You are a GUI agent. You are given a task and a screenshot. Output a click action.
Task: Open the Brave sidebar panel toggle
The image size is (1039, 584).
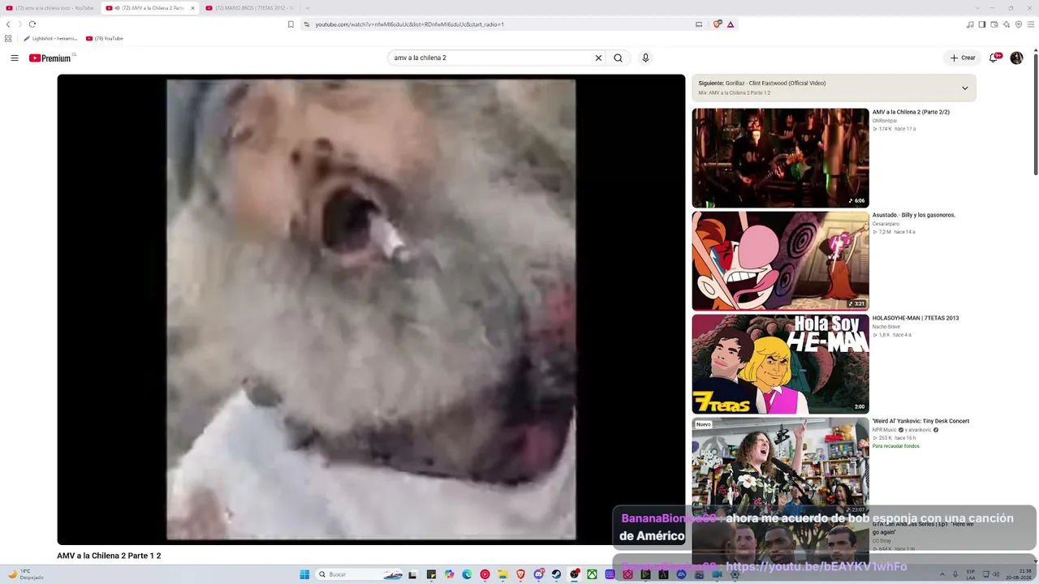pyautogui.click(x=981, y=24)
